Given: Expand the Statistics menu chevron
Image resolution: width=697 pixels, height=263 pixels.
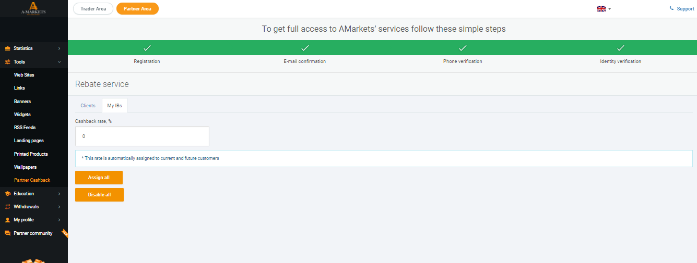Looking at the screenshot, I should click(x=59, y=48).
